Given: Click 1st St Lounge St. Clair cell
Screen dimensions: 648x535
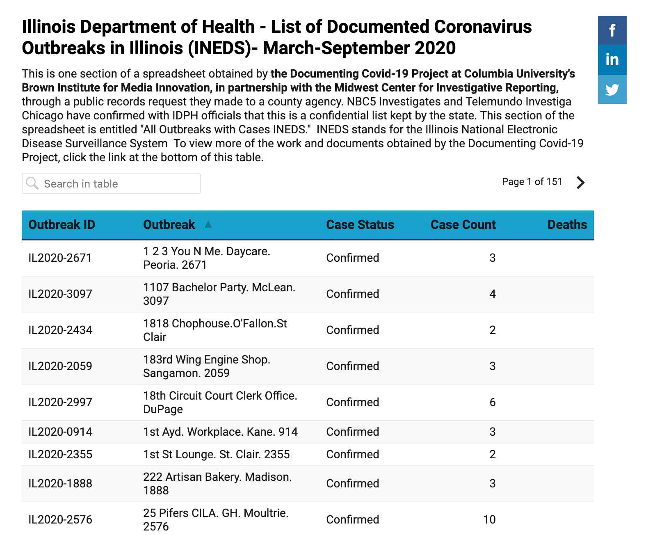Looking at the screenshot, I should pos(216,454).
